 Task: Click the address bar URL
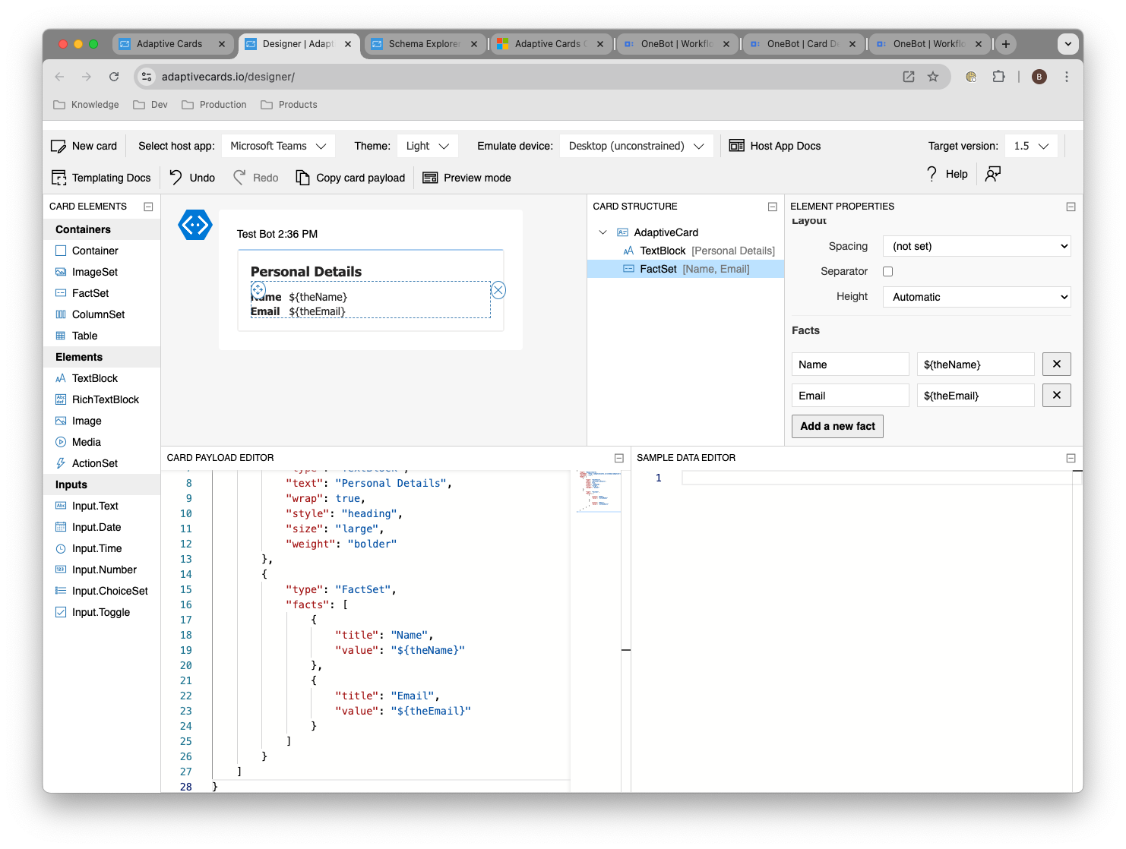tap(228, 77)
